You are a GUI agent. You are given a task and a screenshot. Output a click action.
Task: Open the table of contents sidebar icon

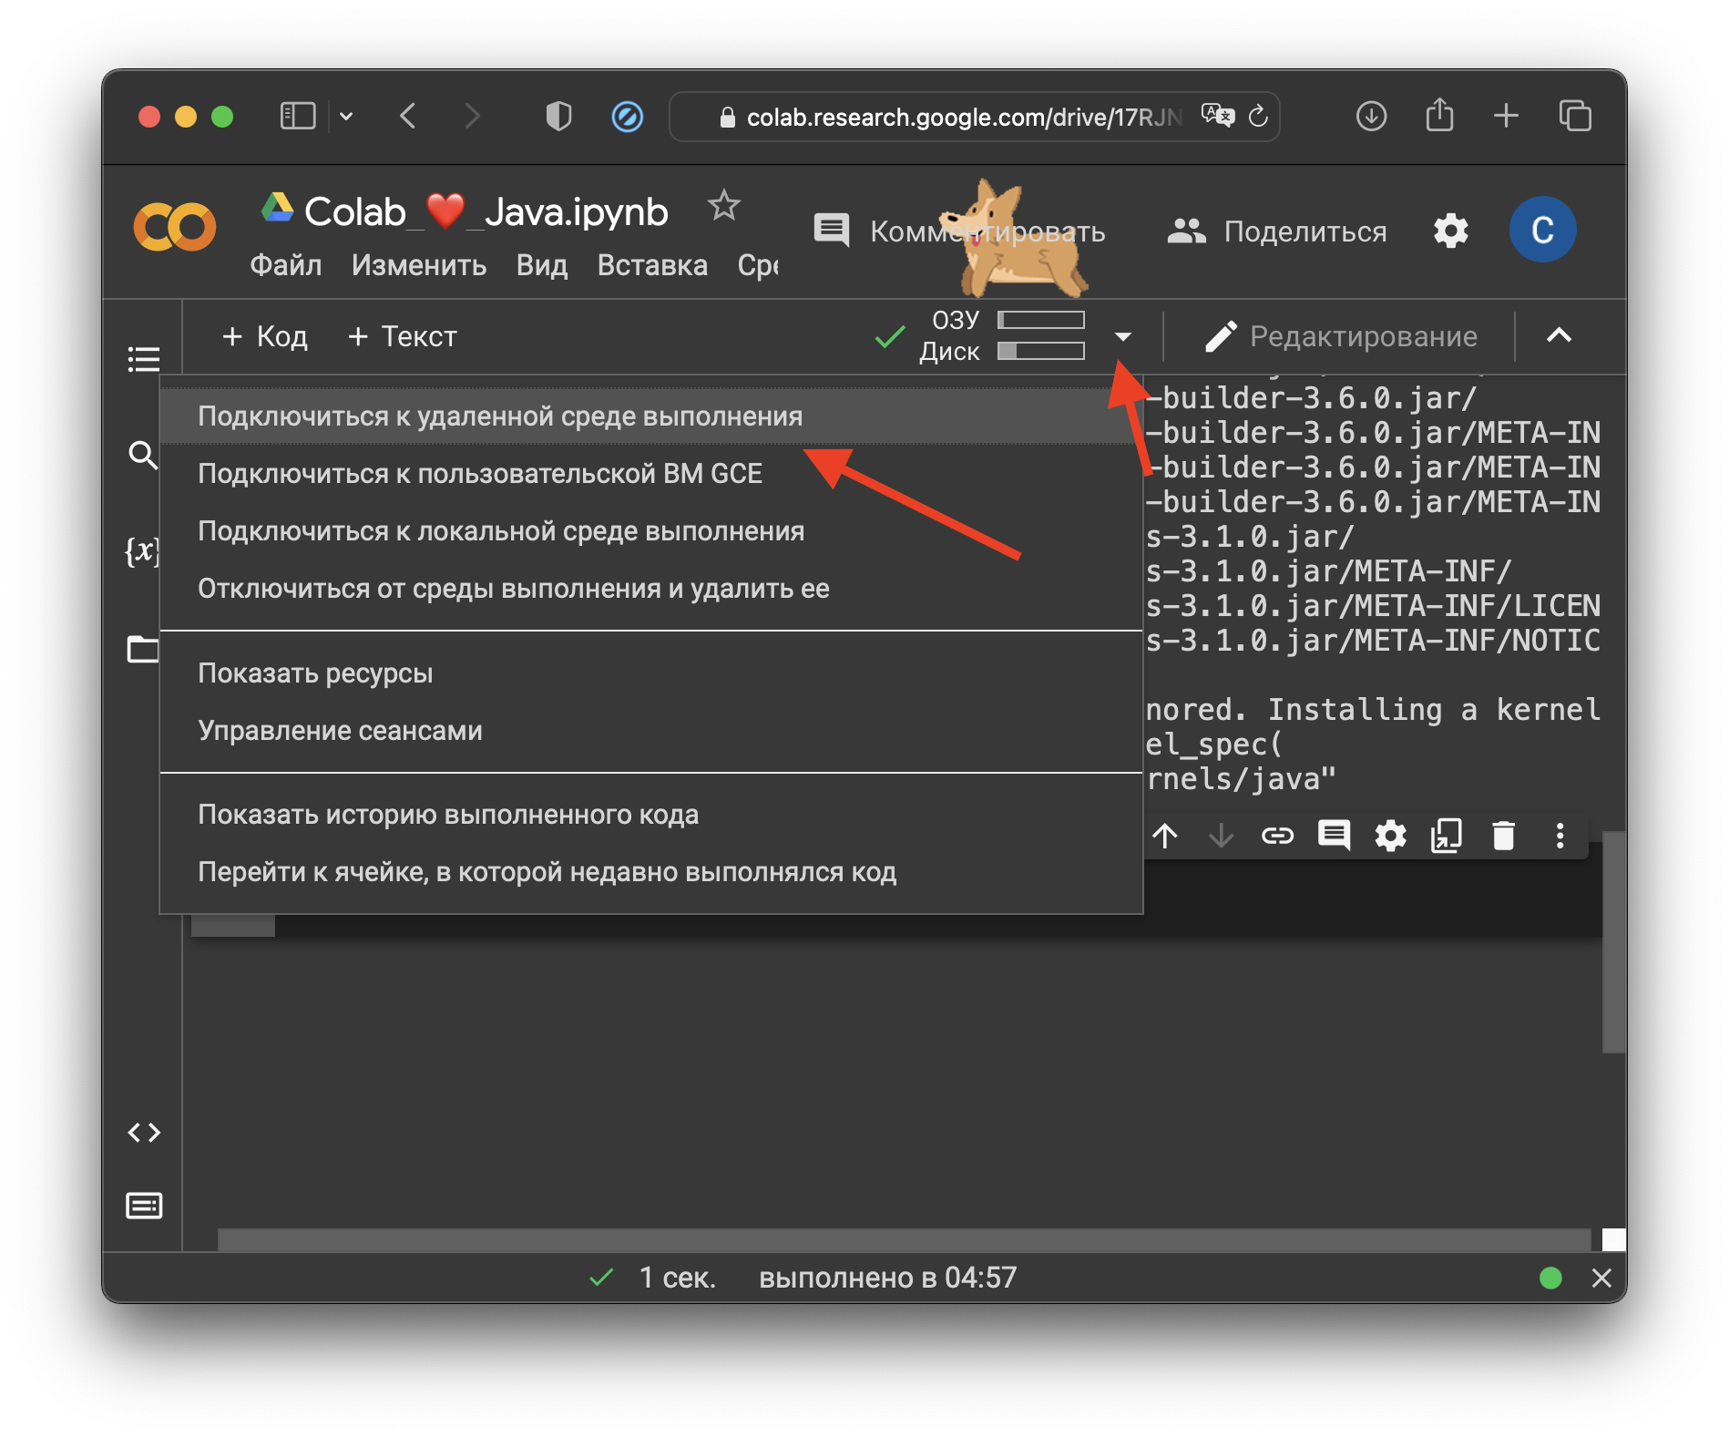click(x=143, y=359)
